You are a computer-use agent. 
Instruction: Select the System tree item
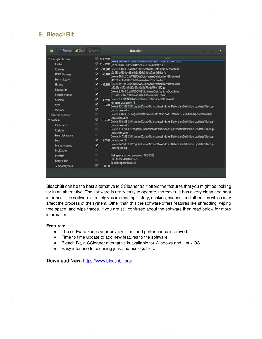56,120
